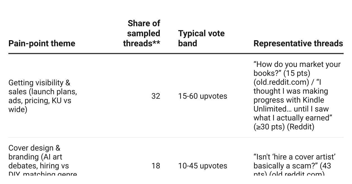Viewport: 352px width, 184px height.
Task: Select the "Representative threads" column header
Action: click(x=298, y=43)
